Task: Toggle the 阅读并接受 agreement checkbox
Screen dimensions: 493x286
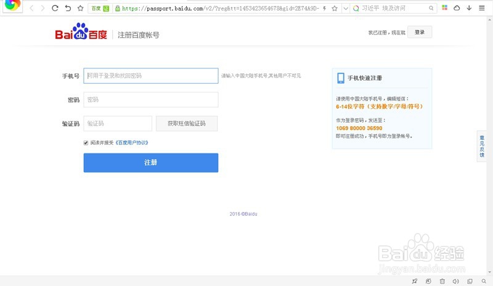Action: coord(86,143)
